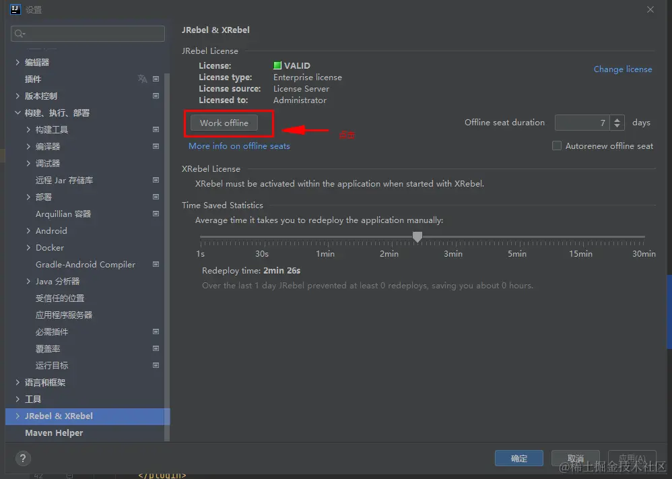Open 应用程序服务器 settings page
Viewport: 672px width, 479px height.
[x=64, y=315]
